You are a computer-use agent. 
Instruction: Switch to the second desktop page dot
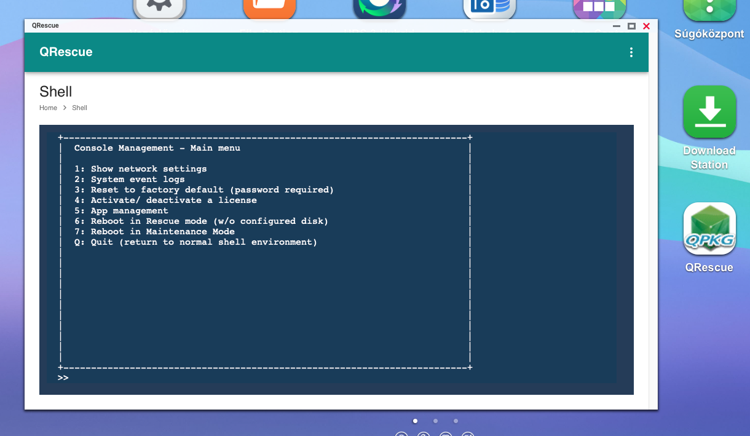(435, 421)
